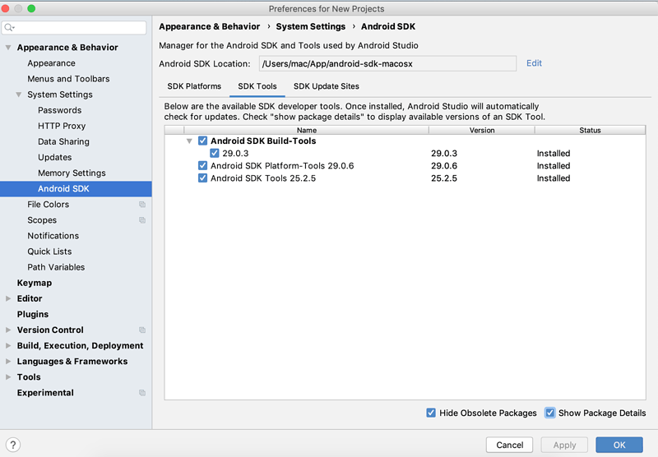Open Notifications settings
The width and height of the screenshot is (658, 457).
[x=53, y=236]
